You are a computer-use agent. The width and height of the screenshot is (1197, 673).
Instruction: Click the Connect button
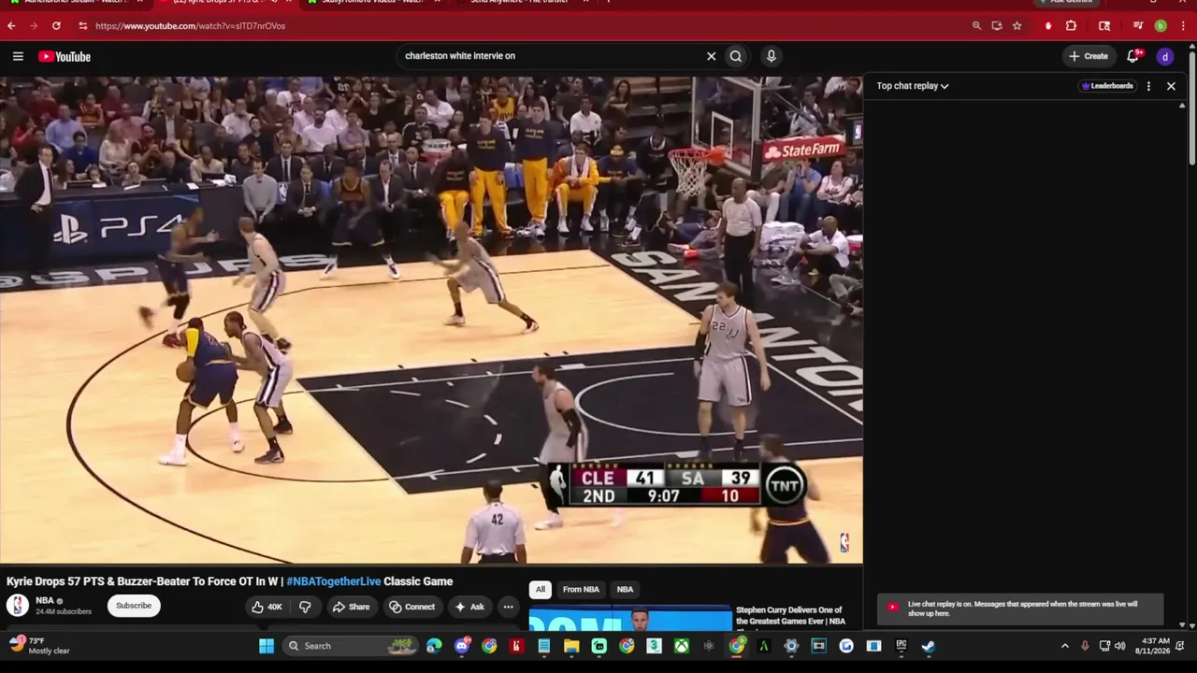pyautogui.click(x=412, y=607)
